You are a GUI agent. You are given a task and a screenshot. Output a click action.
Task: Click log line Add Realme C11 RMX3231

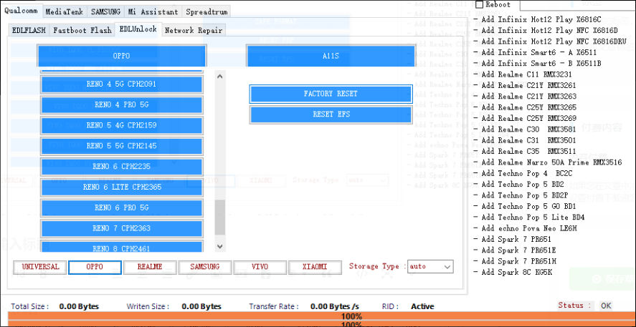point(522,74)
